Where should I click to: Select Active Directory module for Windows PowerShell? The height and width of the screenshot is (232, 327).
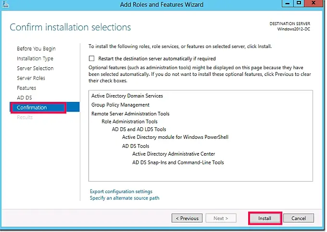tap(175, 137)
